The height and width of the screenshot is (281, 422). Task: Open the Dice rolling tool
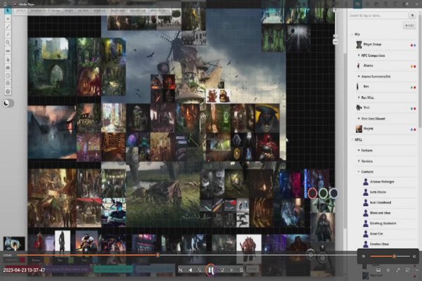pos(8,84)
